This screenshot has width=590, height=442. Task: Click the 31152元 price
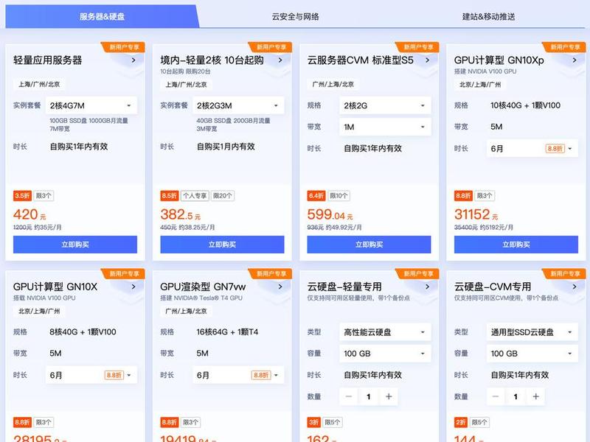(x=476, y=214)
